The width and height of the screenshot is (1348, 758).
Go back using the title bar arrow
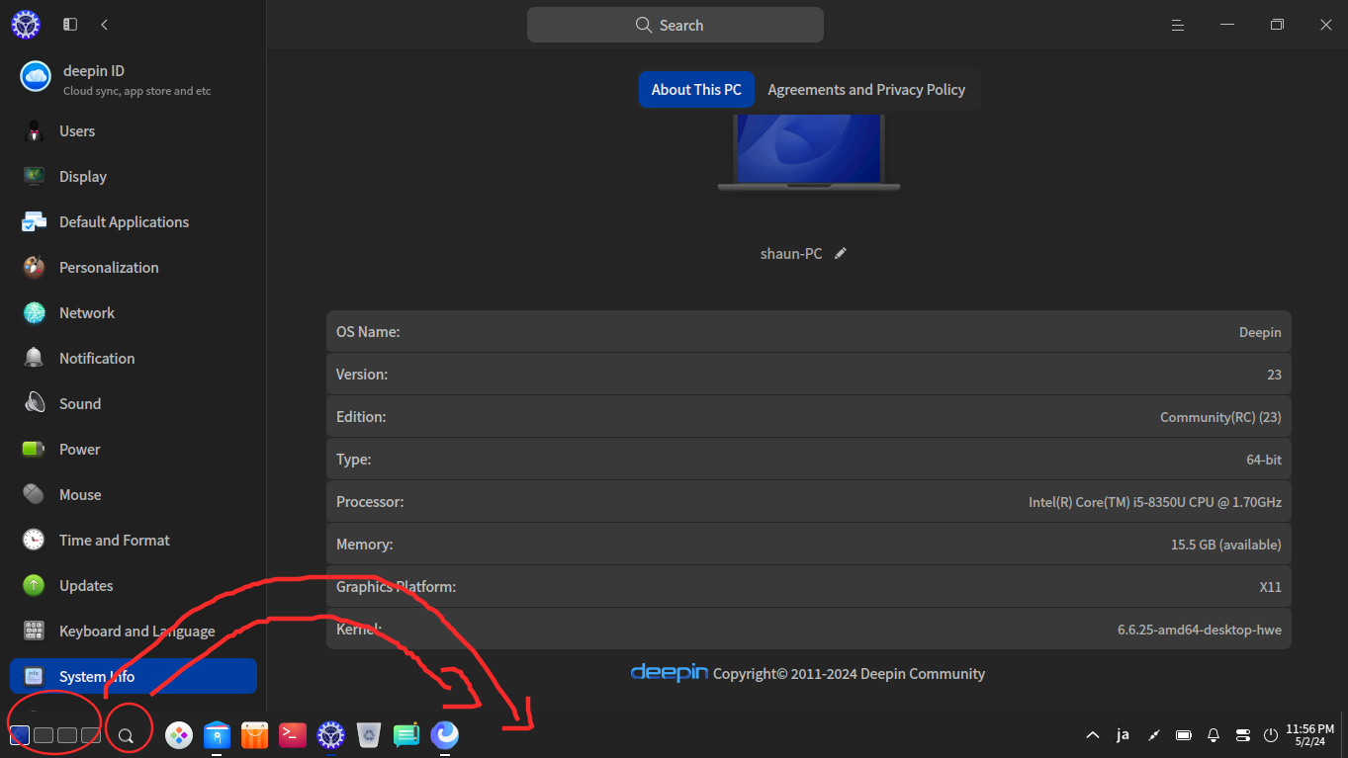pos(105,24)
